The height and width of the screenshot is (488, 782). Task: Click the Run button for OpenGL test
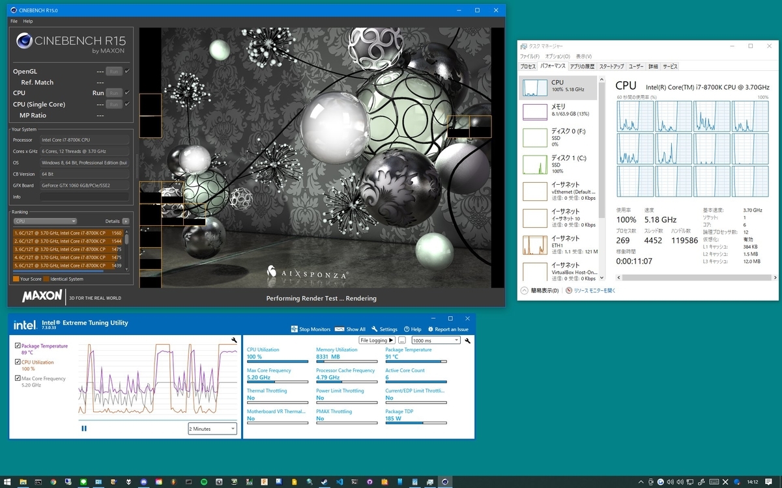(114, 71)
